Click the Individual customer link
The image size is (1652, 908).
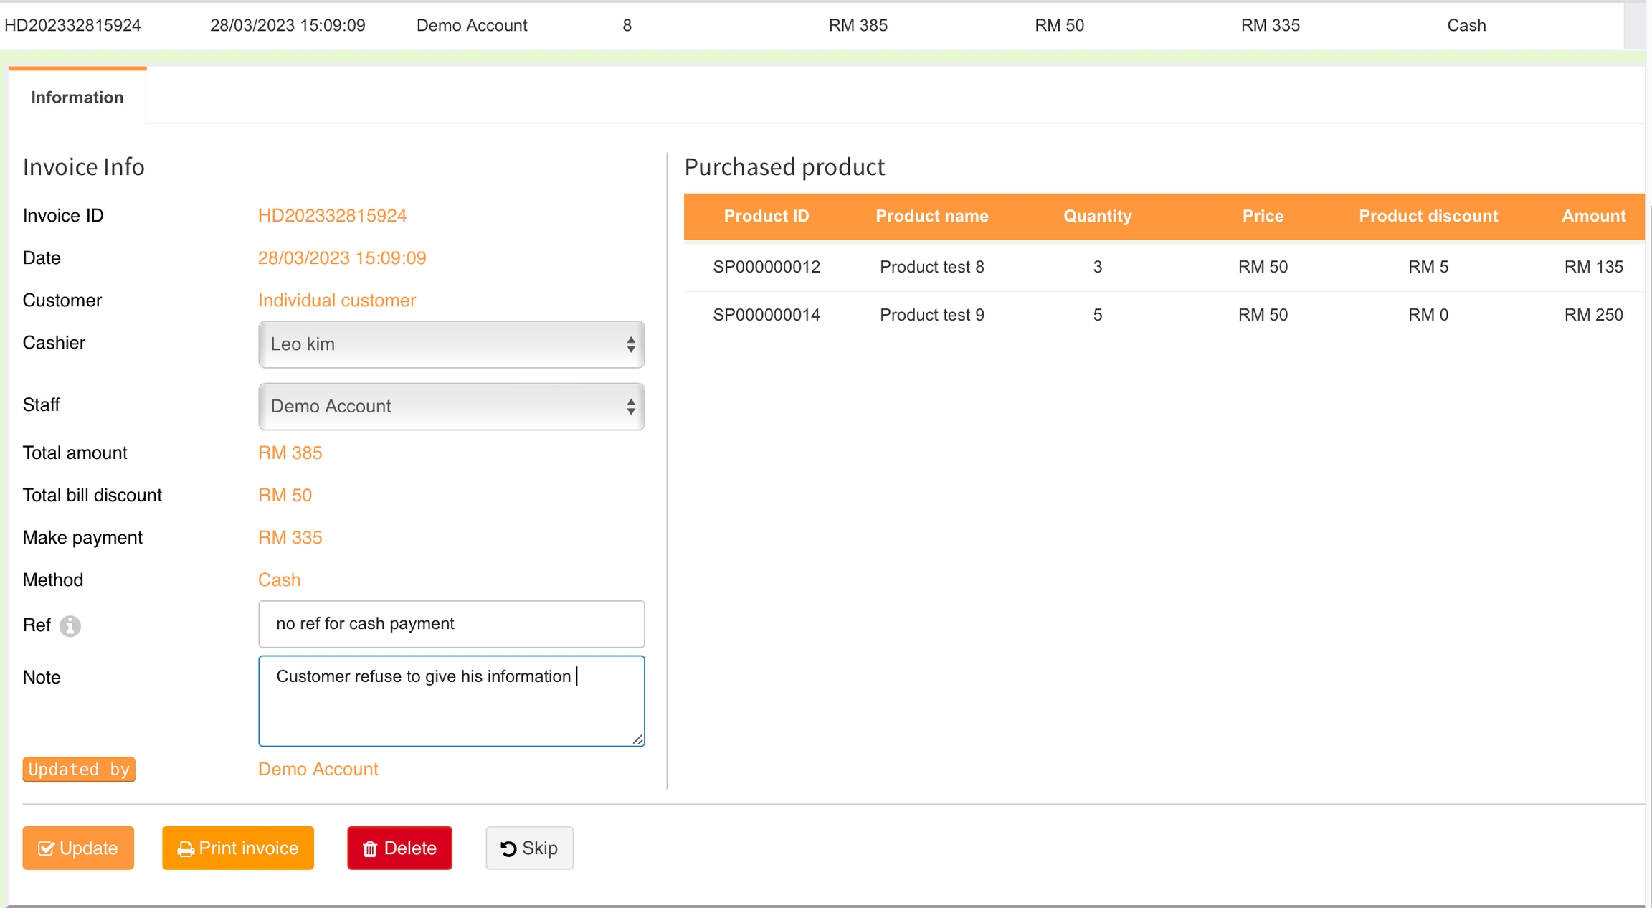[336, 300]
